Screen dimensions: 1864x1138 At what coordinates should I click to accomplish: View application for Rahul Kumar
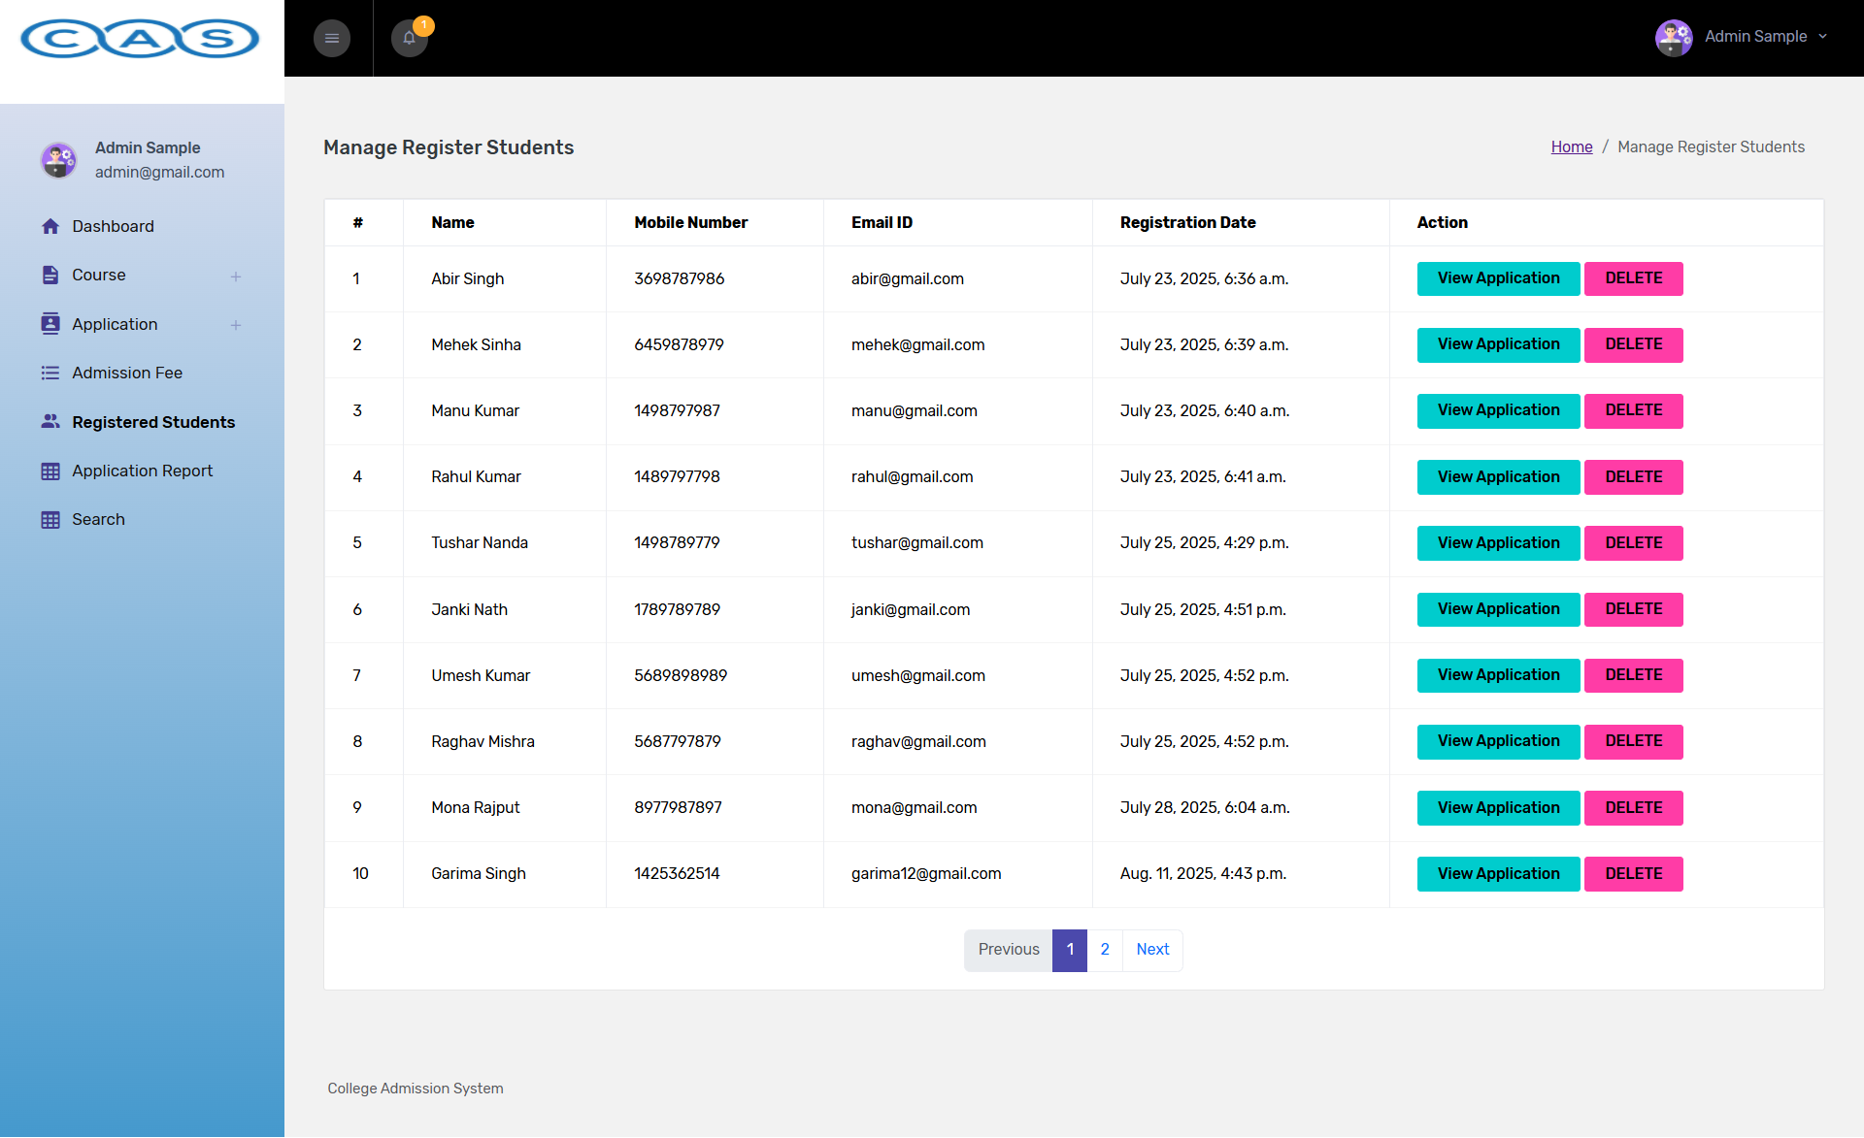pyautogui.click(x=1498, y=477)
